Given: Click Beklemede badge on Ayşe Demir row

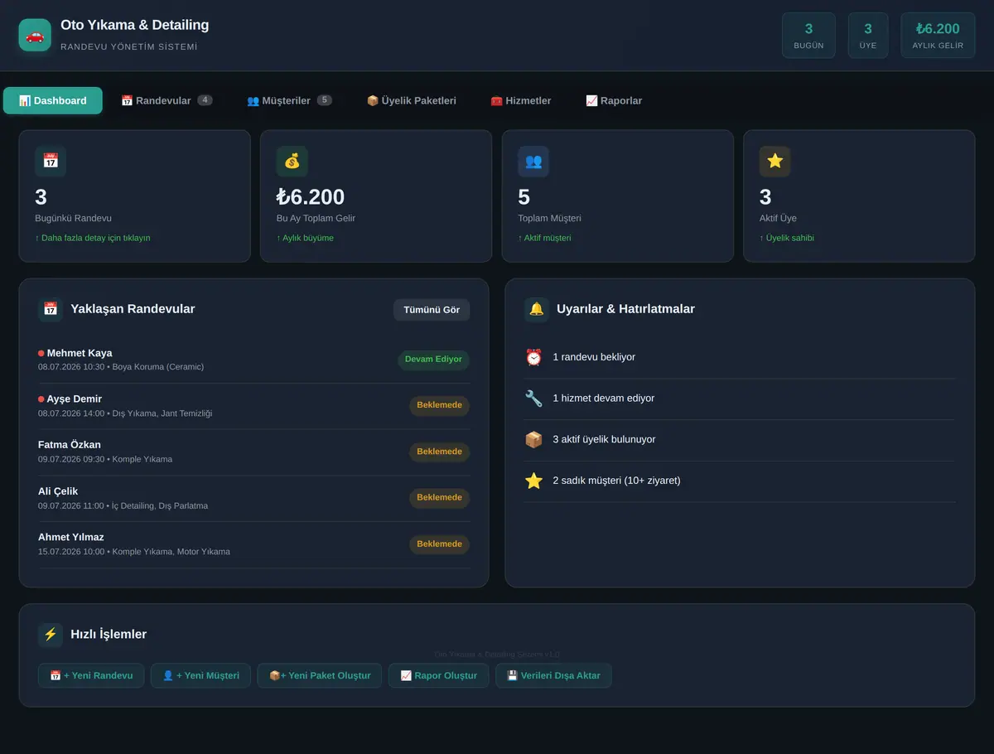Looking at the screenshot, I should [x=439, y=406].
